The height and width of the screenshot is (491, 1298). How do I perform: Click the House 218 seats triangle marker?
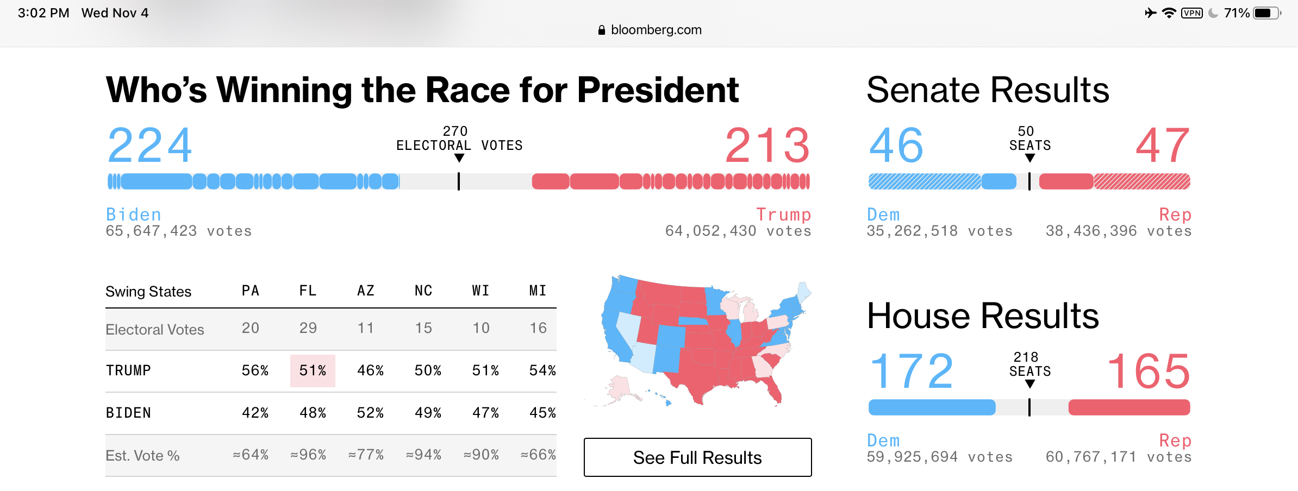click(x=1029, y=384)
